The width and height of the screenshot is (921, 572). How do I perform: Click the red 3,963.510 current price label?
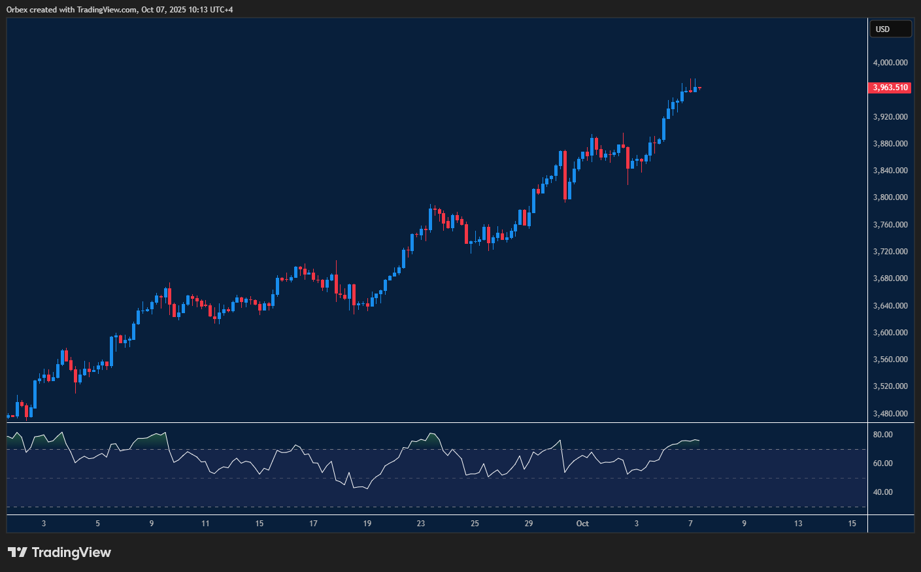890,88
